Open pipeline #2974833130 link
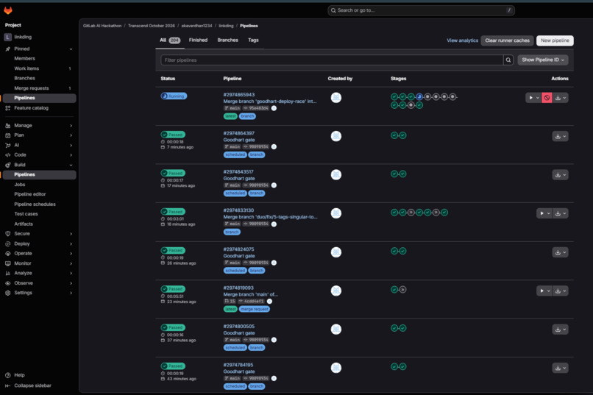Screen dimensions: 593x395 click(238, 210)
